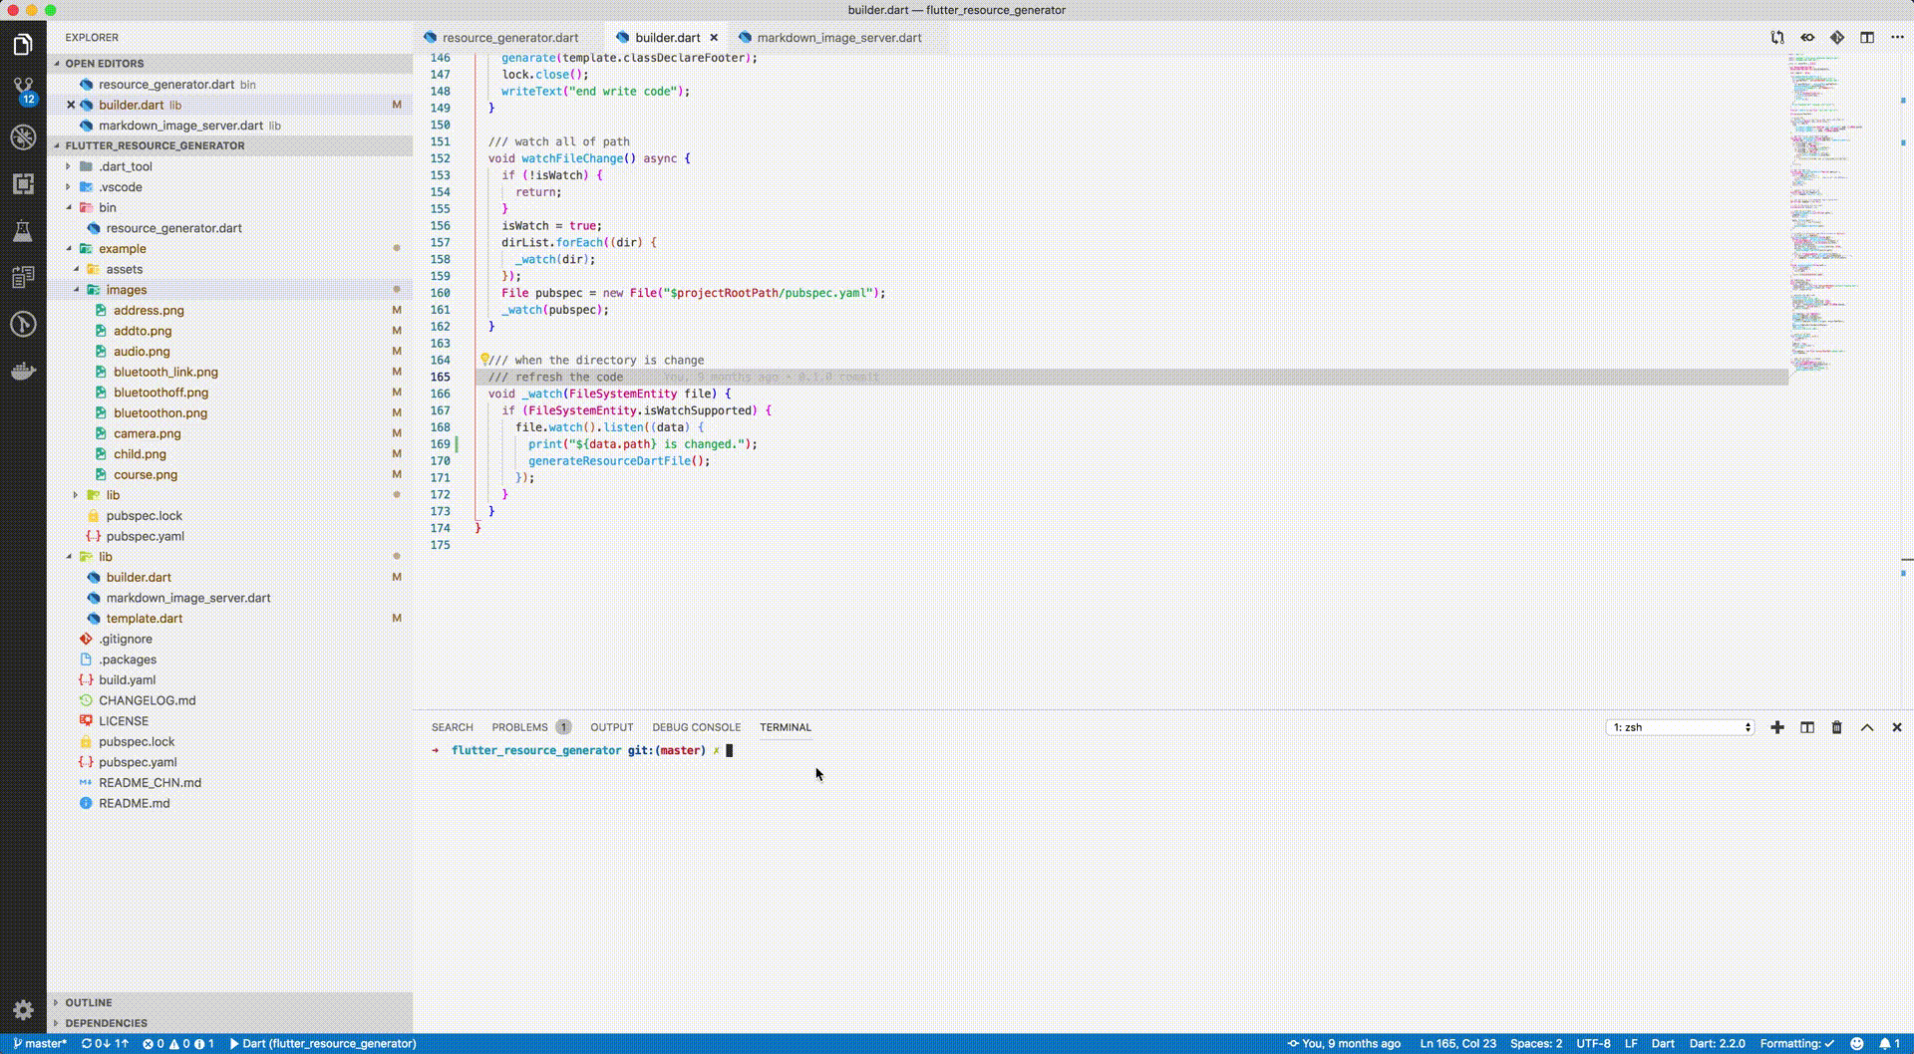1914x1054 pixels.
Task: Open the Debug view in activity bar
Action: point(23,137)
